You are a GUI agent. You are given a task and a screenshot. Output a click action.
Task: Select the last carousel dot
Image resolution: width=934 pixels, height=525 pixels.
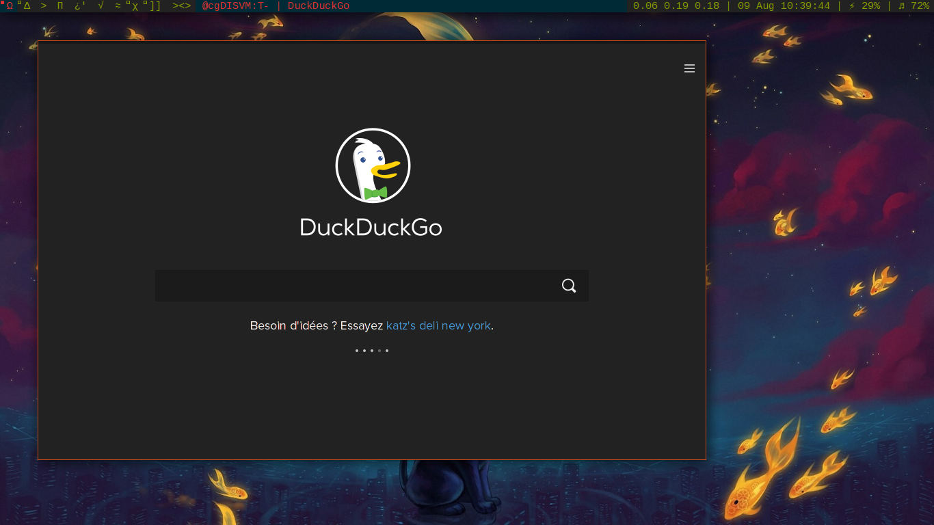(387, 351)
